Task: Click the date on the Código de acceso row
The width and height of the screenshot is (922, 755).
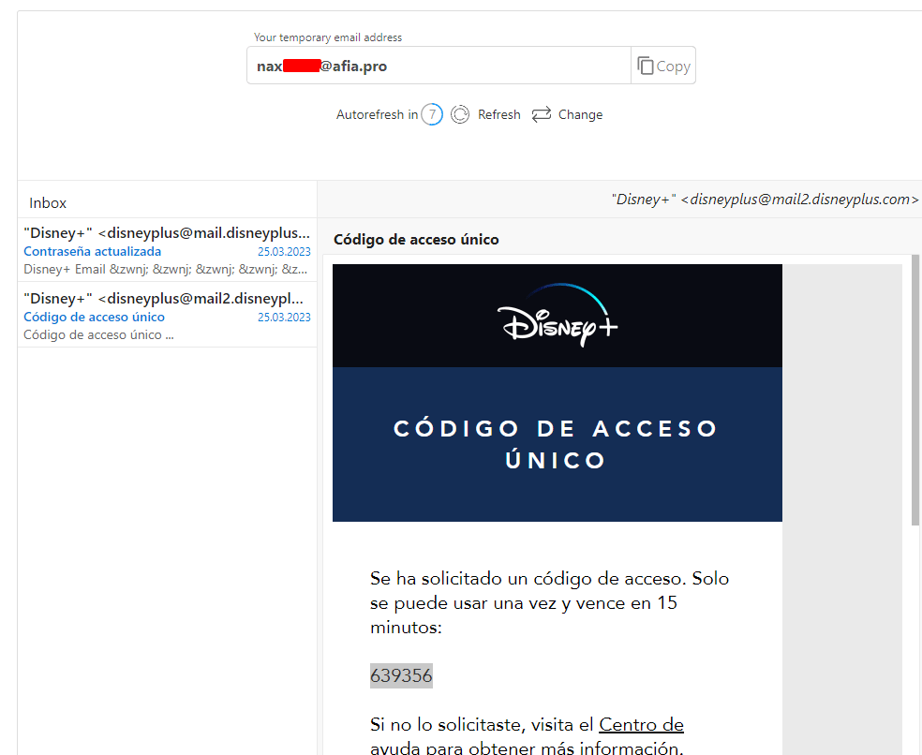Action: pyautogui.click(x=284, y=318)
